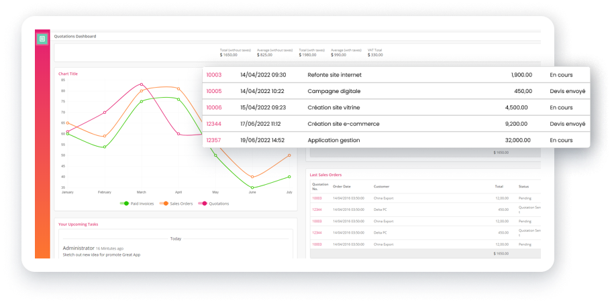612x304 pixels.
Task: Click the Quotations Dashboard title
Action: coord(75,36)
